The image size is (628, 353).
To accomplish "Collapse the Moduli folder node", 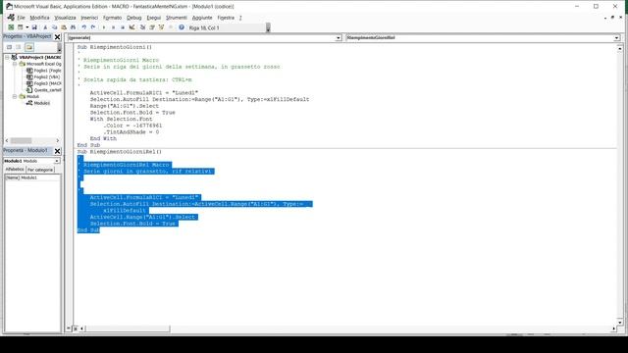I will coord(15,96).
